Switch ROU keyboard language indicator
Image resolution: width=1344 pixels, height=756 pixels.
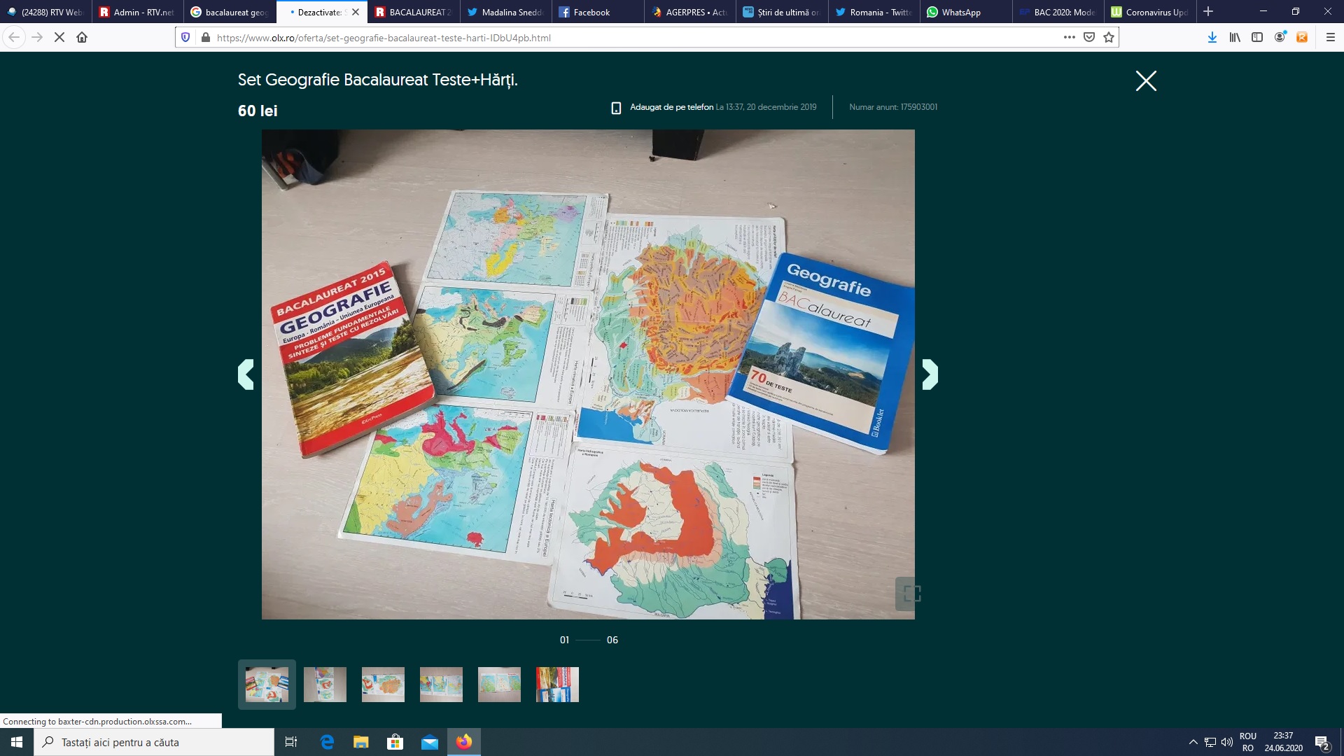tap(1248, 742)
